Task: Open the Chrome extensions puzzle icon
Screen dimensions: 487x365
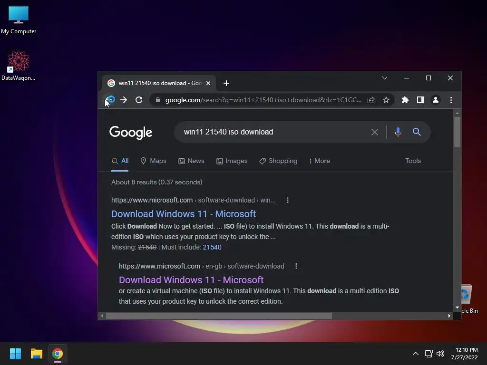Action: coord(405,100)
